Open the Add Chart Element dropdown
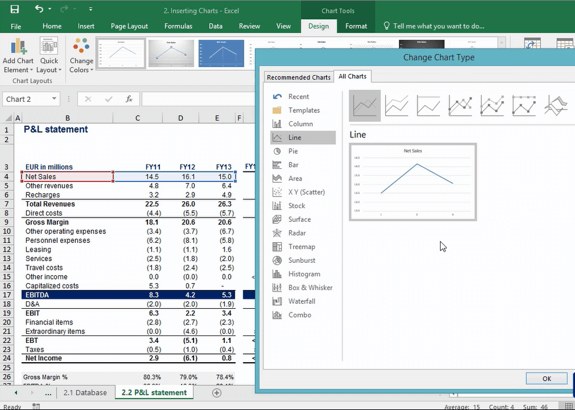This screenshot has height=410, width=575. pos(18,57)
